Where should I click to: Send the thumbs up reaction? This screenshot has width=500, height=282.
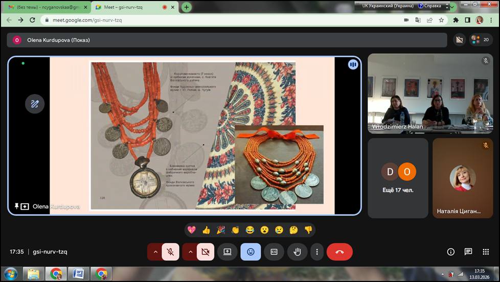pyautogui.click(x=207, y=230)
